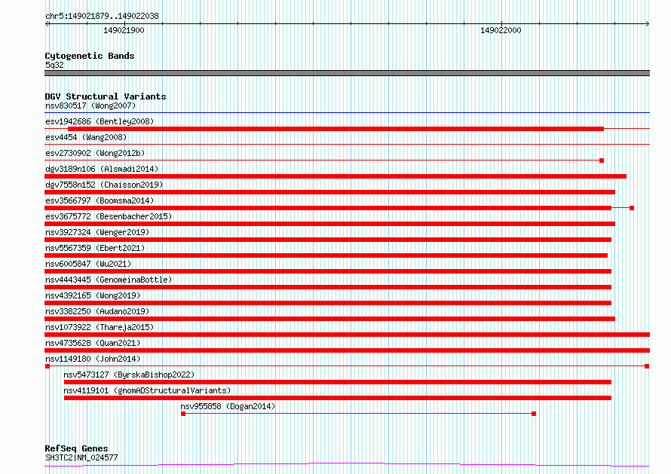The height and width of the screenshot is (474, 671).
Task: Select the nsv4735628 red variant bar
Action: pyautogui.click(x=347, y=350)
